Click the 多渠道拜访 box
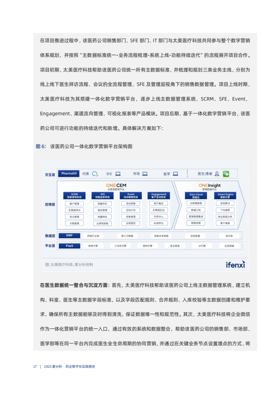Screen dimensions: 279x394 click(x=75, y=210)
